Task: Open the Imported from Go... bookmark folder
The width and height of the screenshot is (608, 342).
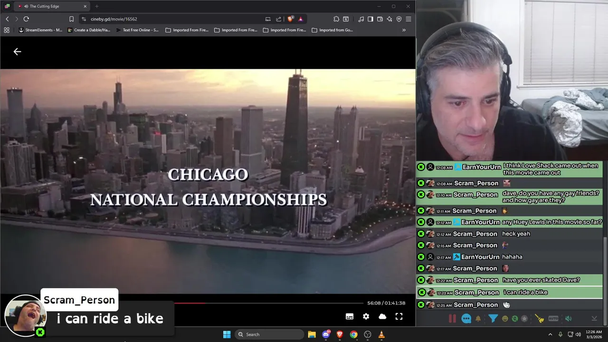Action: (332, 30)
